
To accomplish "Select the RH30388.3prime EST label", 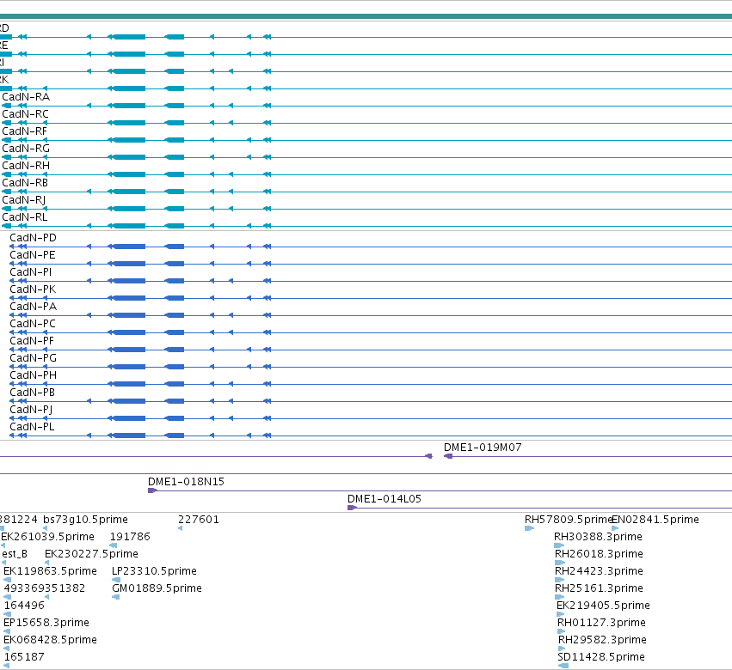I will click(x=598, y=537).
